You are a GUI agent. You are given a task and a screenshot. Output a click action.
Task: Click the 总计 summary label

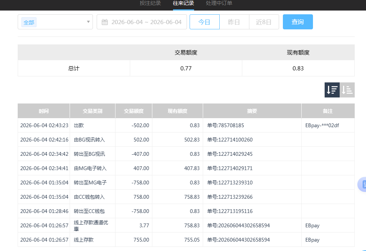74,68
